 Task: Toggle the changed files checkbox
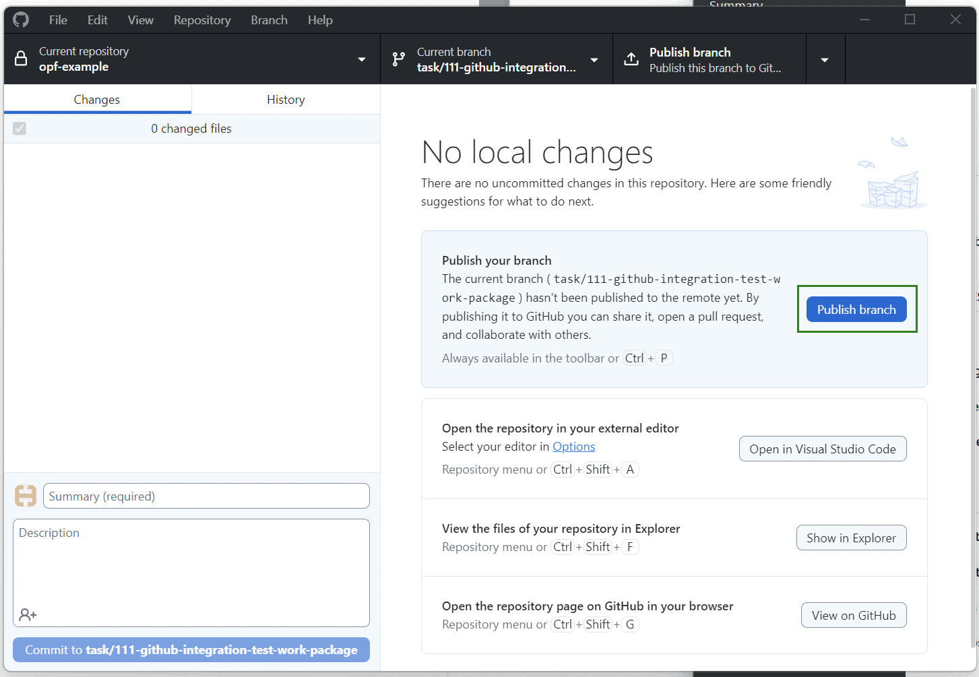point(19,128)
